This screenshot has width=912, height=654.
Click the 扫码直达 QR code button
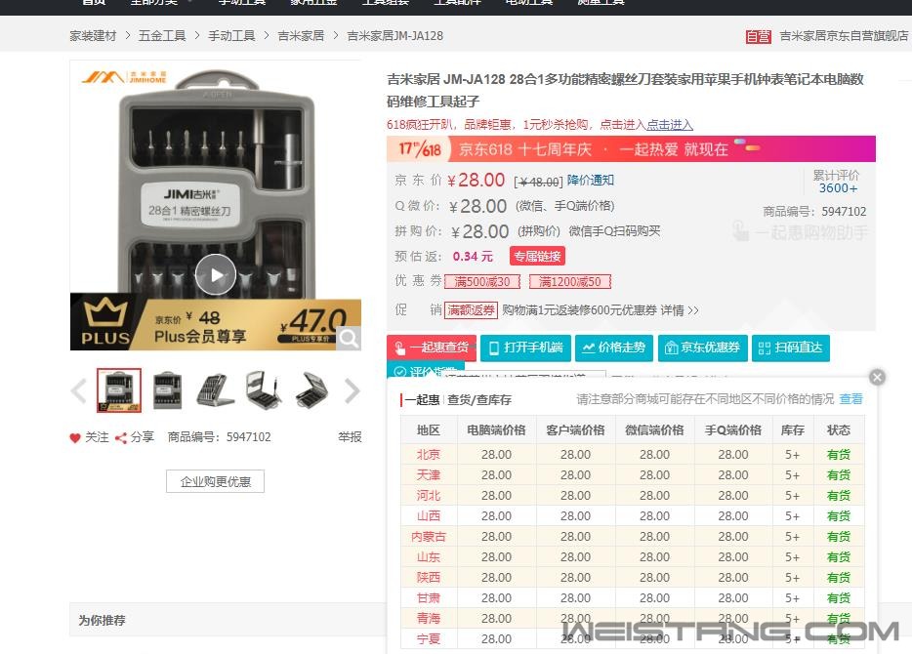coord(791,347)
